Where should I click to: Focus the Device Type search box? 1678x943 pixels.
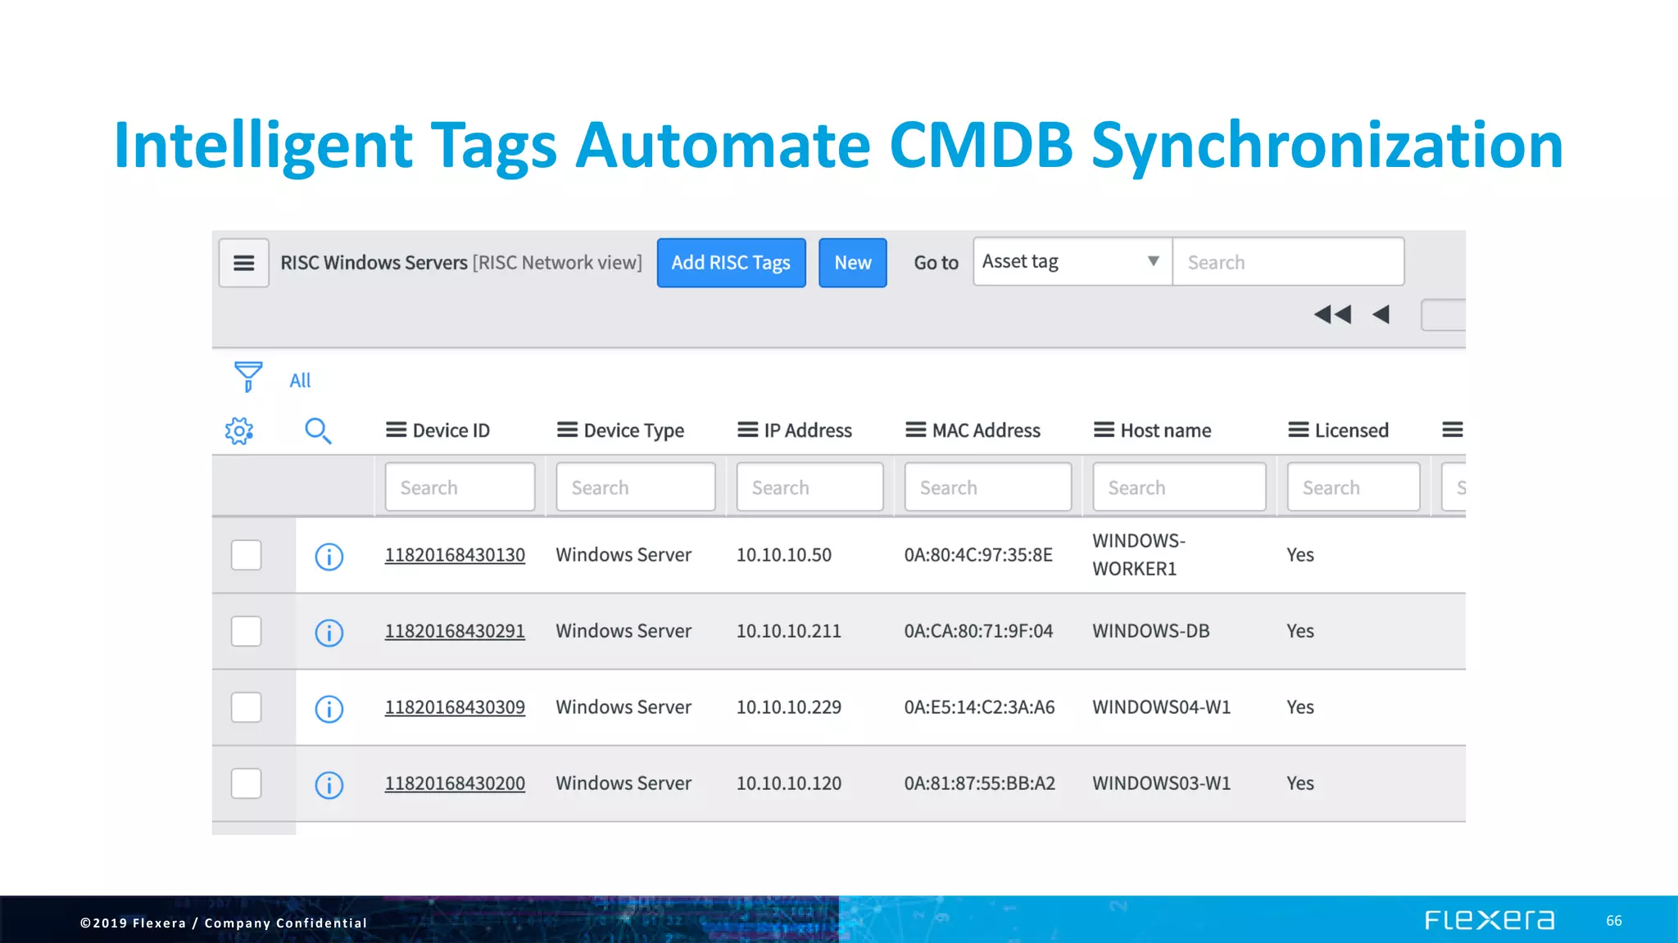tap(635, 487)
